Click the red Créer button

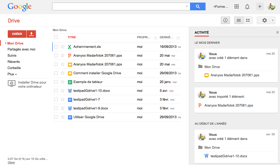pos(17,34)
